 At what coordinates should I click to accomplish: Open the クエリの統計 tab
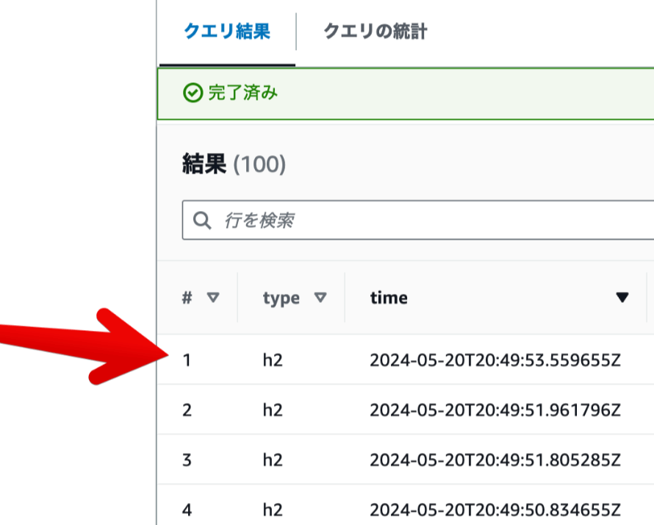(375, 32)
